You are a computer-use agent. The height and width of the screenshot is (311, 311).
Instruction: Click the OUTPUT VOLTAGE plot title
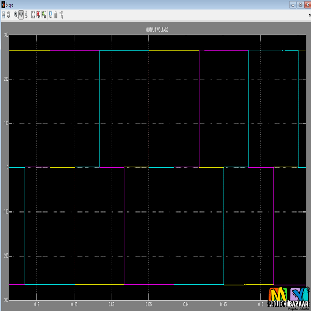click(x=157, y=30)
